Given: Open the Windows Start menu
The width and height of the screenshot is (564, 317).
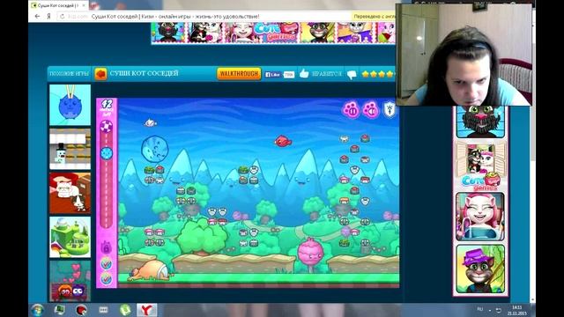Looking at the screenshot, I should pos(37,309).
